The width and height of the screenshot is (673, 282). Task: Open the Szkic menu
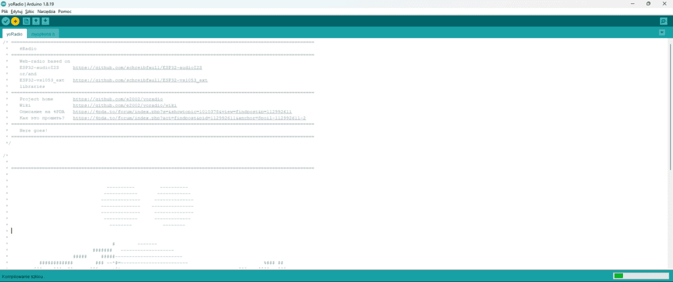tap(30, 11)
